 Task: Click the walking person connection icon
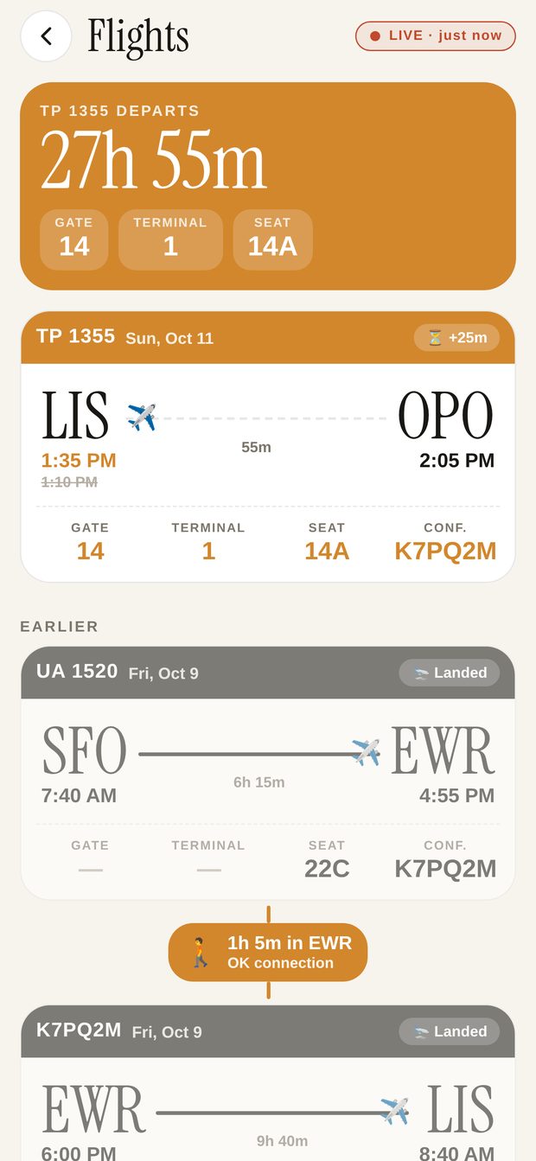click(201, 952)
